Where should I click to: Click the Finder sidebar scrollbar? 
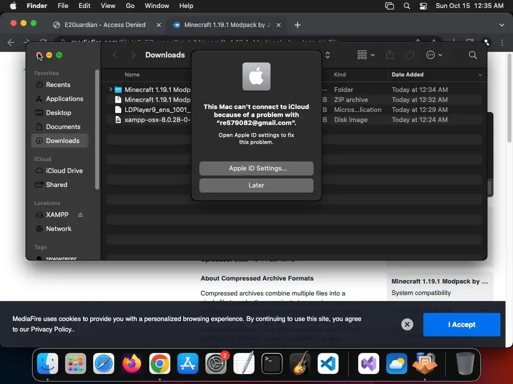point(97,129)
